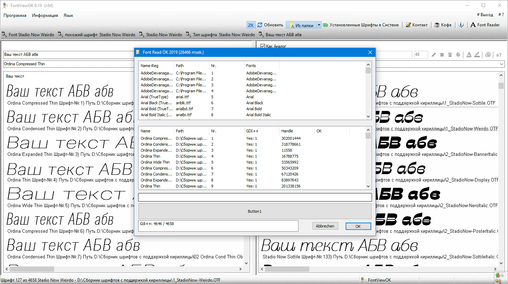Open the Программа menu

(15, 15)
